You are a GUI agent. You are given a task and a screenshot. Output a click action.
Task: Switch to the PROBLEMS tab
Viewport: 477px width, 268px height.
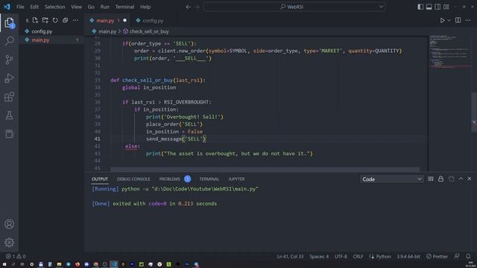(x=170, y=179)
